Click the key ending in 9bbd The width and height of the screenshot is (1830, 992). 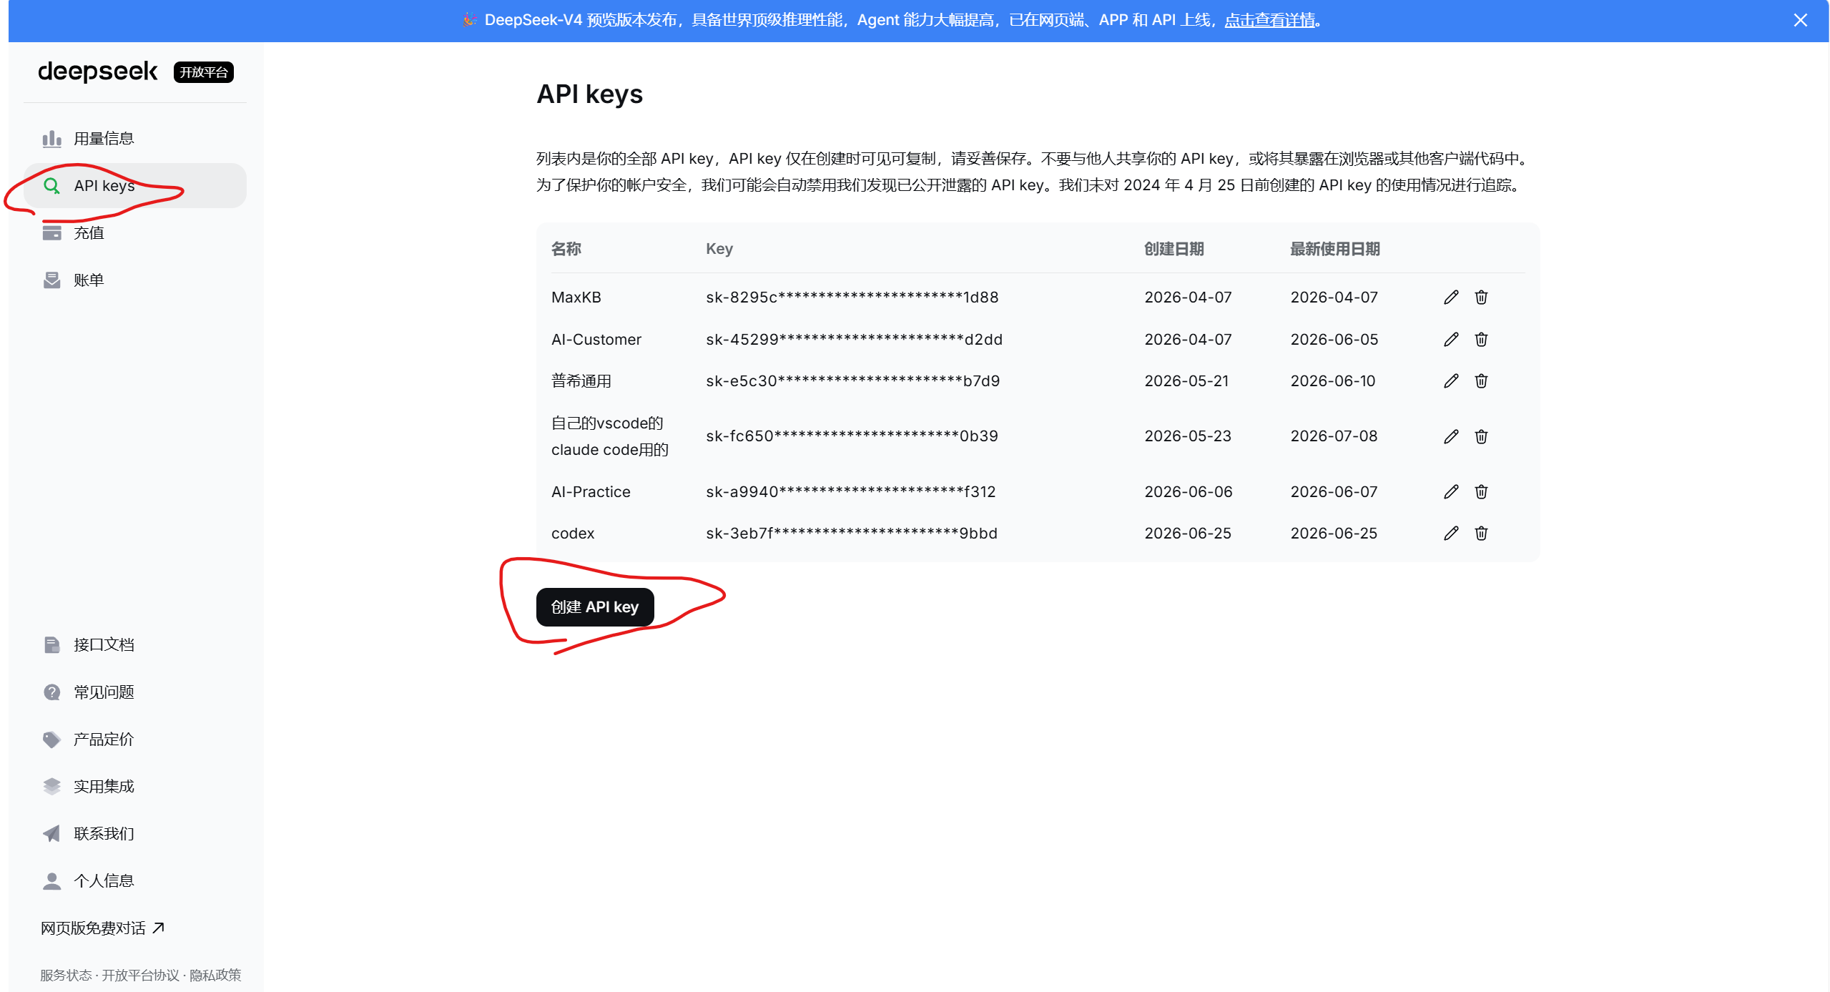[x=852, y=534]
